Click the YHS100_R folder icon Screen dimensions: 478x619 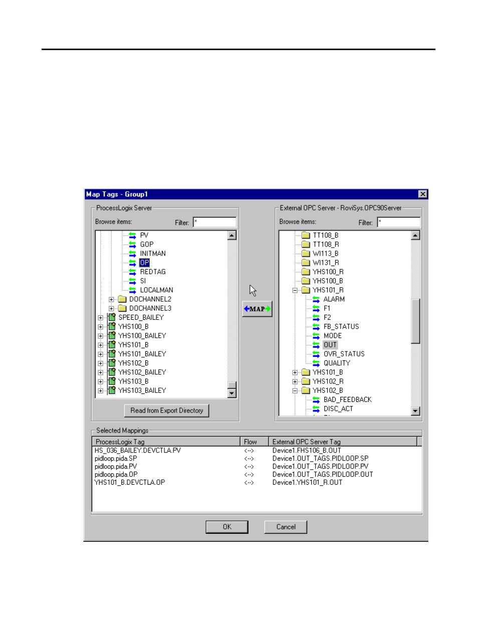coord(306,272)
